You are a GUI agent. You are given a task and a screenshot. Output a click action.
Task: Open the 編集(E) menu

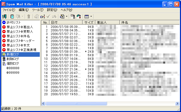pyautogui.click(x=24, y=10)
